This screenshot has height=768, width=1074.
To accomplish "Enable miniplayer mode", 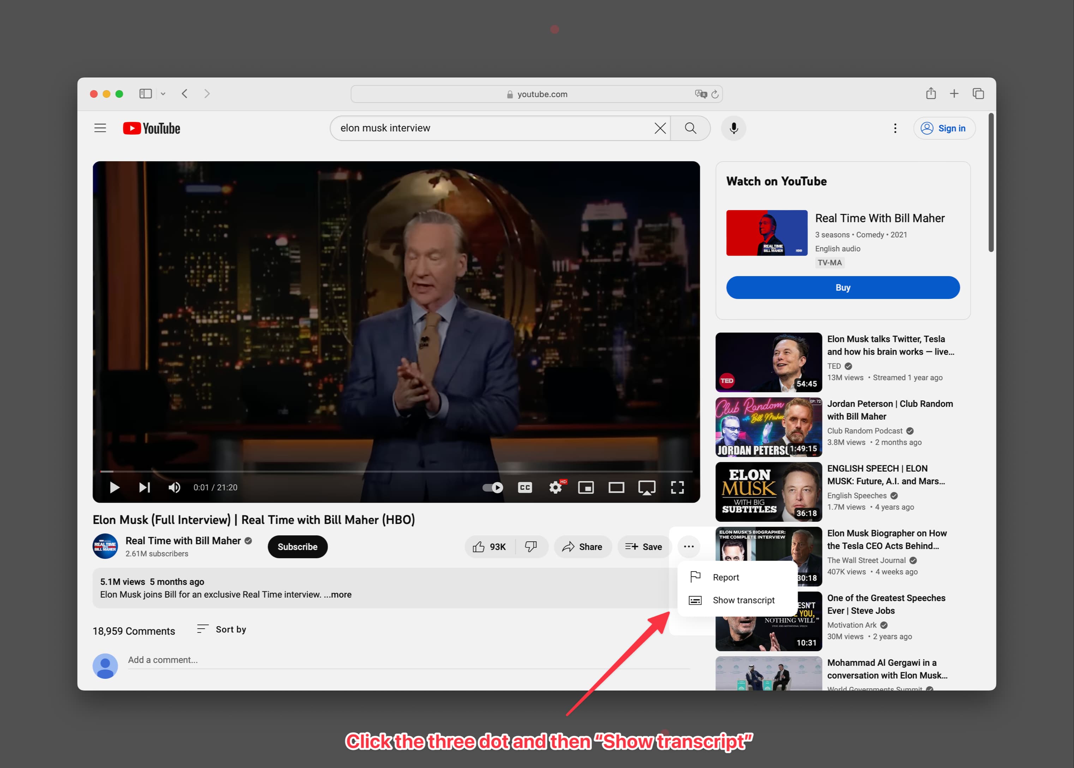I will click(586, 488).
